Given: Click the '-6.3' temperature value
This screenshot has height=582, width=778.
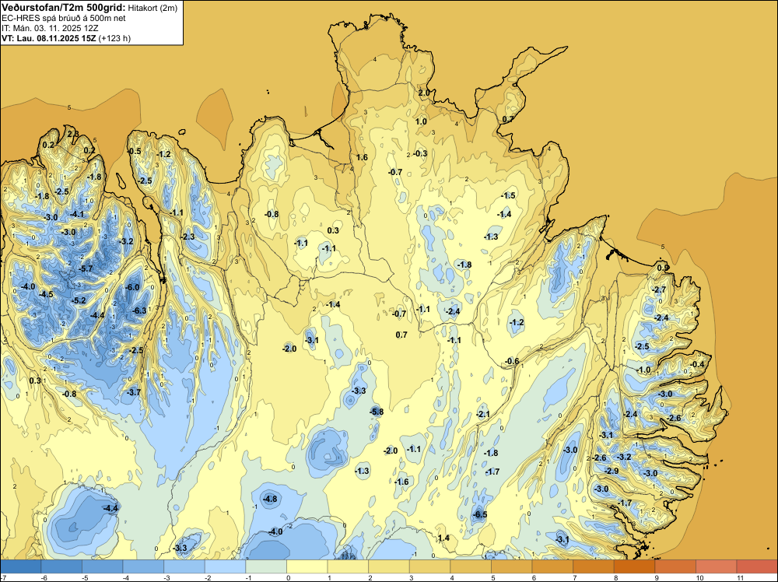Looking at the screenshot, I should pyautogui.click(x=139, y=310).
